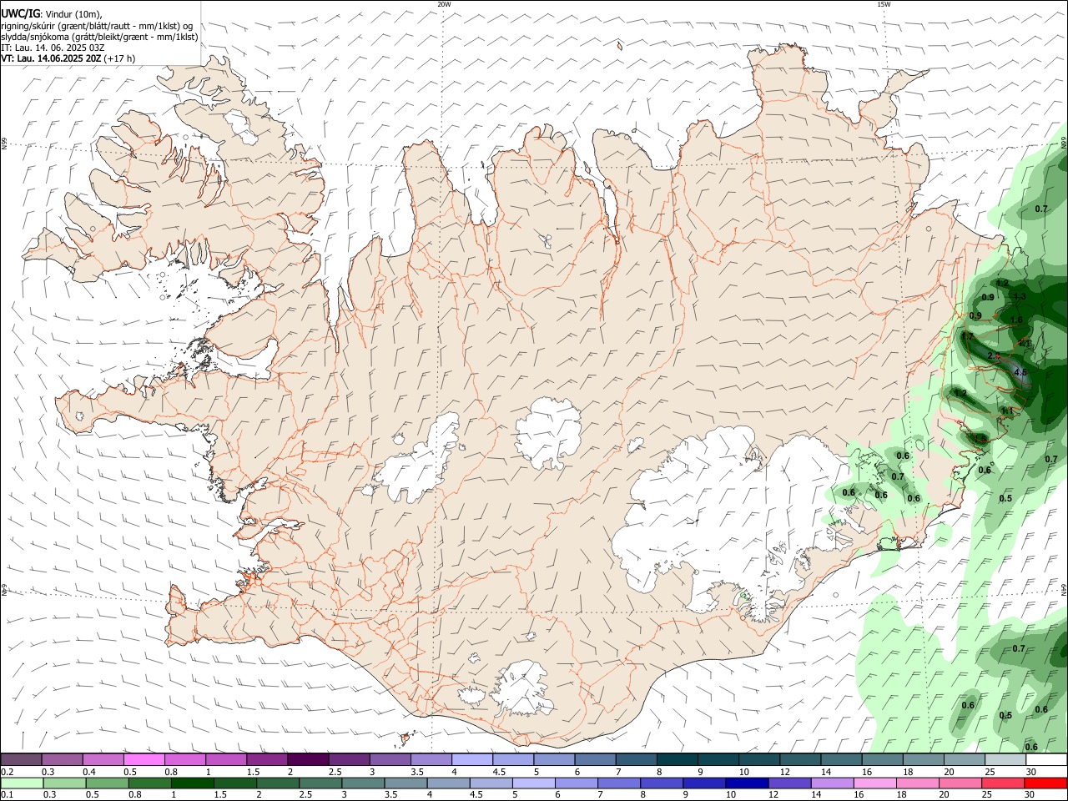
Task: Select the lavender 4 swatch in upper legend row
Action: pyautogui.click(x=472, y=759)
